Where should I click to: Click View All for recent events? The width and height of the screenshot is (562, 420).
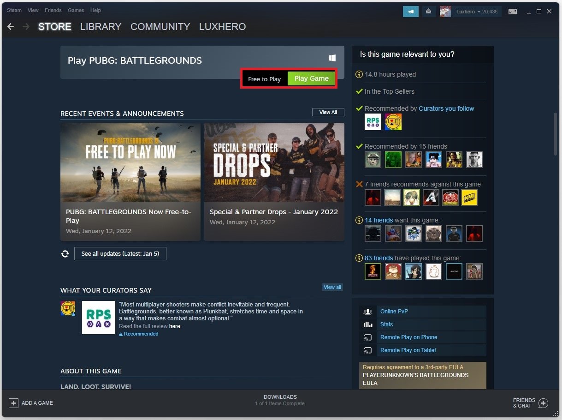[328, 112]
